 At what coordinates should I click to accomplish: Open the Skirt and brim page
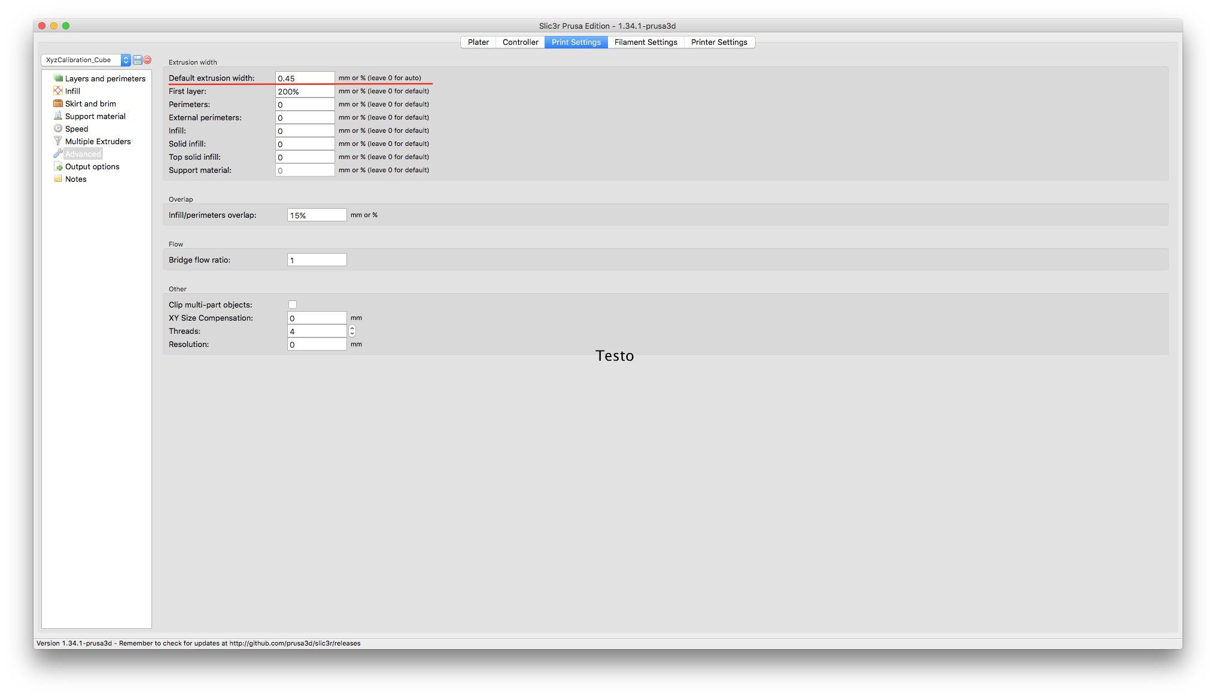(x=90, y=104)
